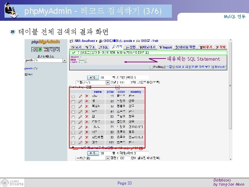
Task: Sort by the price column header
Action: point(110,92)
